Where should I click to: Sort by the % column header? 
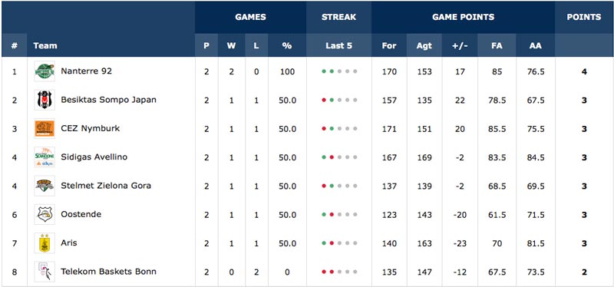point(287,45)
